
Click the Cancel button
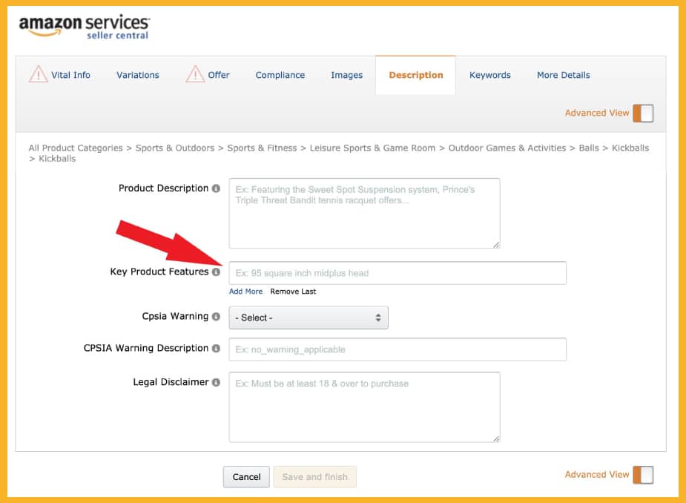(246, 476)
